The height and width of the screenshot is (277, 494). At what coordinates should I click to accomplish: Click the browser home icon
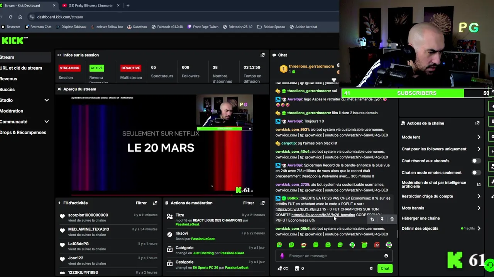pos(20,17)
